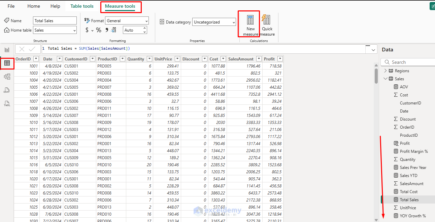Toggle currency format for the measure

point(87,30)
